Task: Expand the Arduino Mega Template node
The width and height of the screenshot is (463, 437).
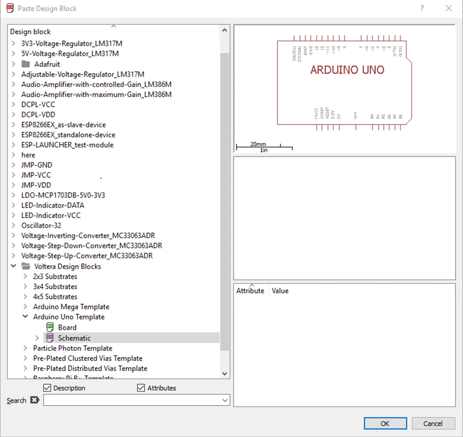Action: [25, 306]
